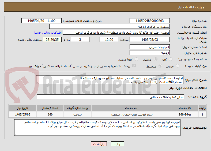Screen dimensions: 211x151
Task: Open the اطلاعات تماس خریدار link
Action: (47, 33)
